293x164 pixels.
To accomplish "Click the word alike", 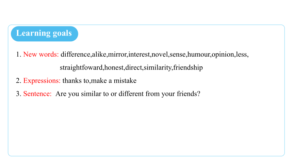I will tap(99, 54).
